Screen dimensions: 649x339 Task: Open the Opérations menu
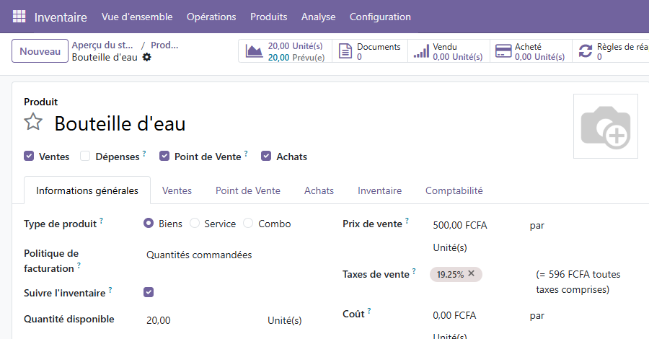coord(211,17)
